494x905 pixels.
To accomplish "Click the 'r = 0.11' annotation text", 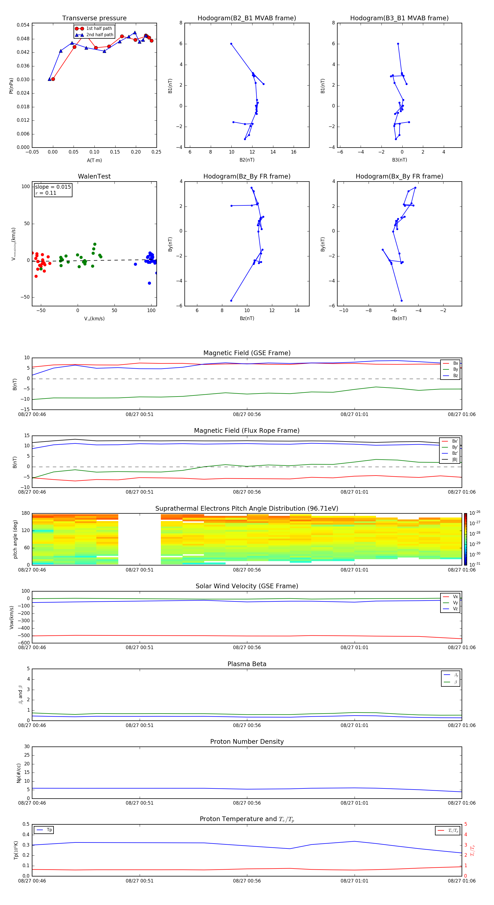I will coord(46,193).
